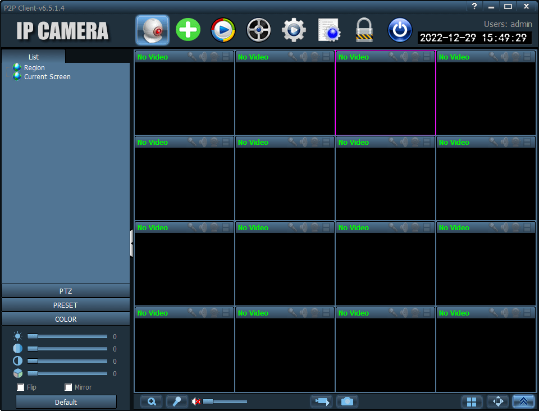Open the live view webcam icon
The height and width of the screenshot is (411, 539).
[x=152, y=30]
